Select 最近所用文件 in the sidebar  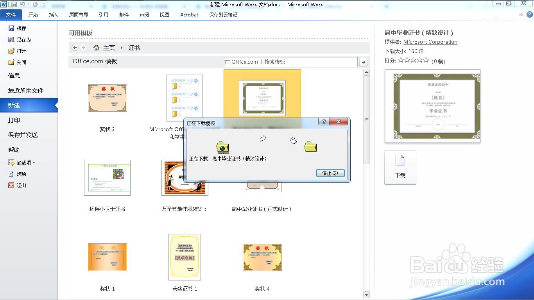coord(29,90)
